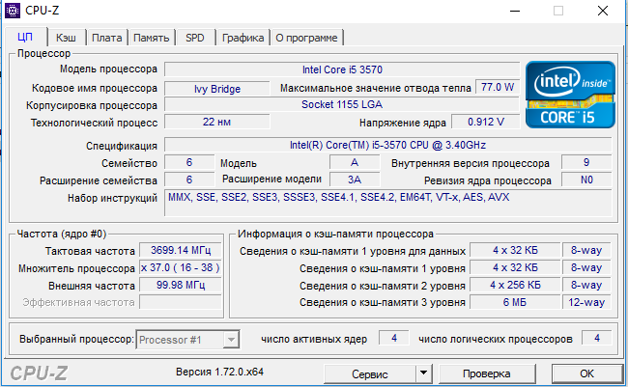
Task: Open the О программе tab
Action: tap(306, 38)
